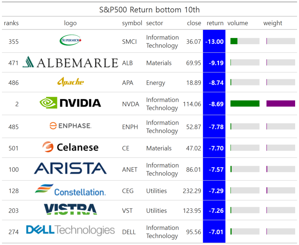Viewport: 299px width, 245px height.
Task: Click the Dell Technologies logo
Action: coord(70,230)
